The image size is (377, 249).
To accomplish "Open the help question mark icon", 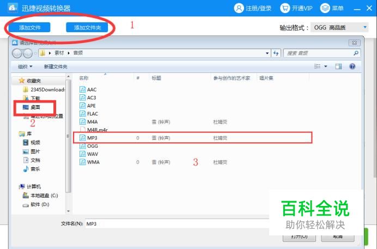I will click(x=352, y=66).
